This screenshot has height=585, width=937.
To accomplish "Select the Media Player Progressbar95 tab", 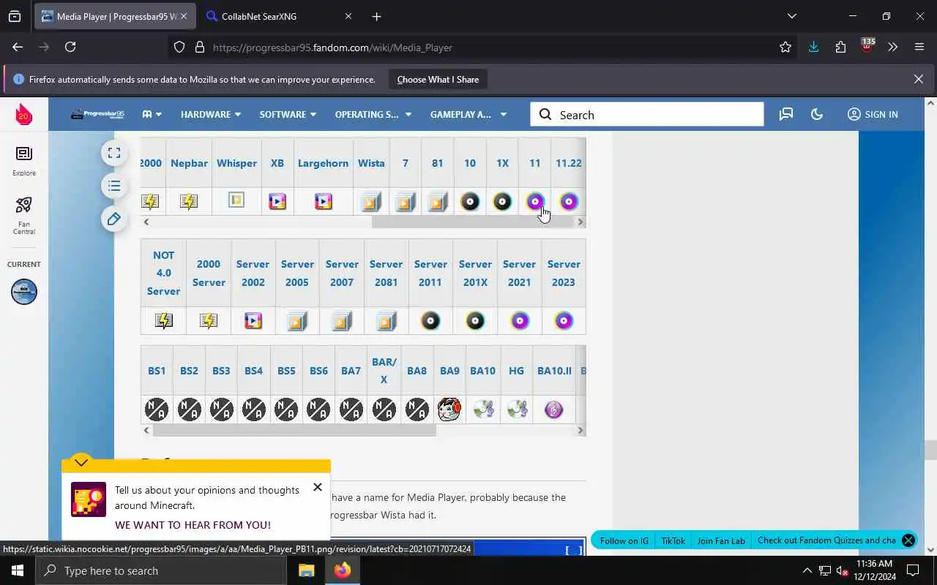I will (116, 16).
